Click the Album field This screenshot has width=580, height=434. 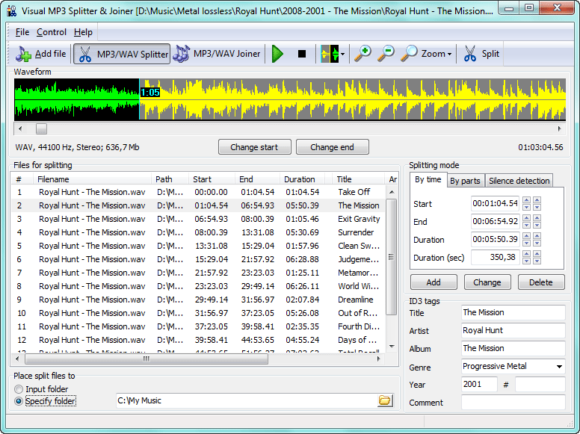pos(513,348)
